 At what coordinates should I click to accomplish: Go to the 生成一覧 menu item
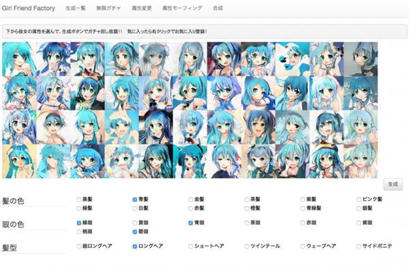[76, 8]
